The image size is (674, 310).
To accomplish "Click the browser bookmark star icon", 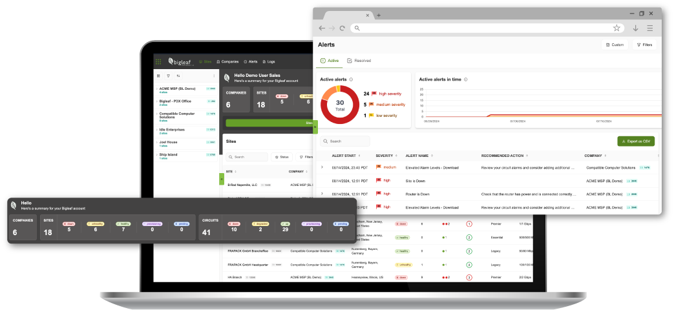I will pyautogui.click(x=616, y=28).
